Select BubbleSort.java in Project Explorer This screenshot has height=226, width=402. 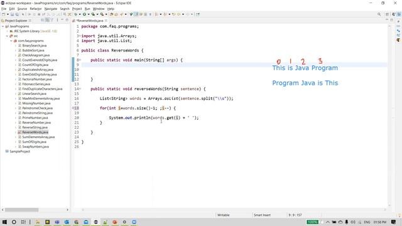coord(33,50)
